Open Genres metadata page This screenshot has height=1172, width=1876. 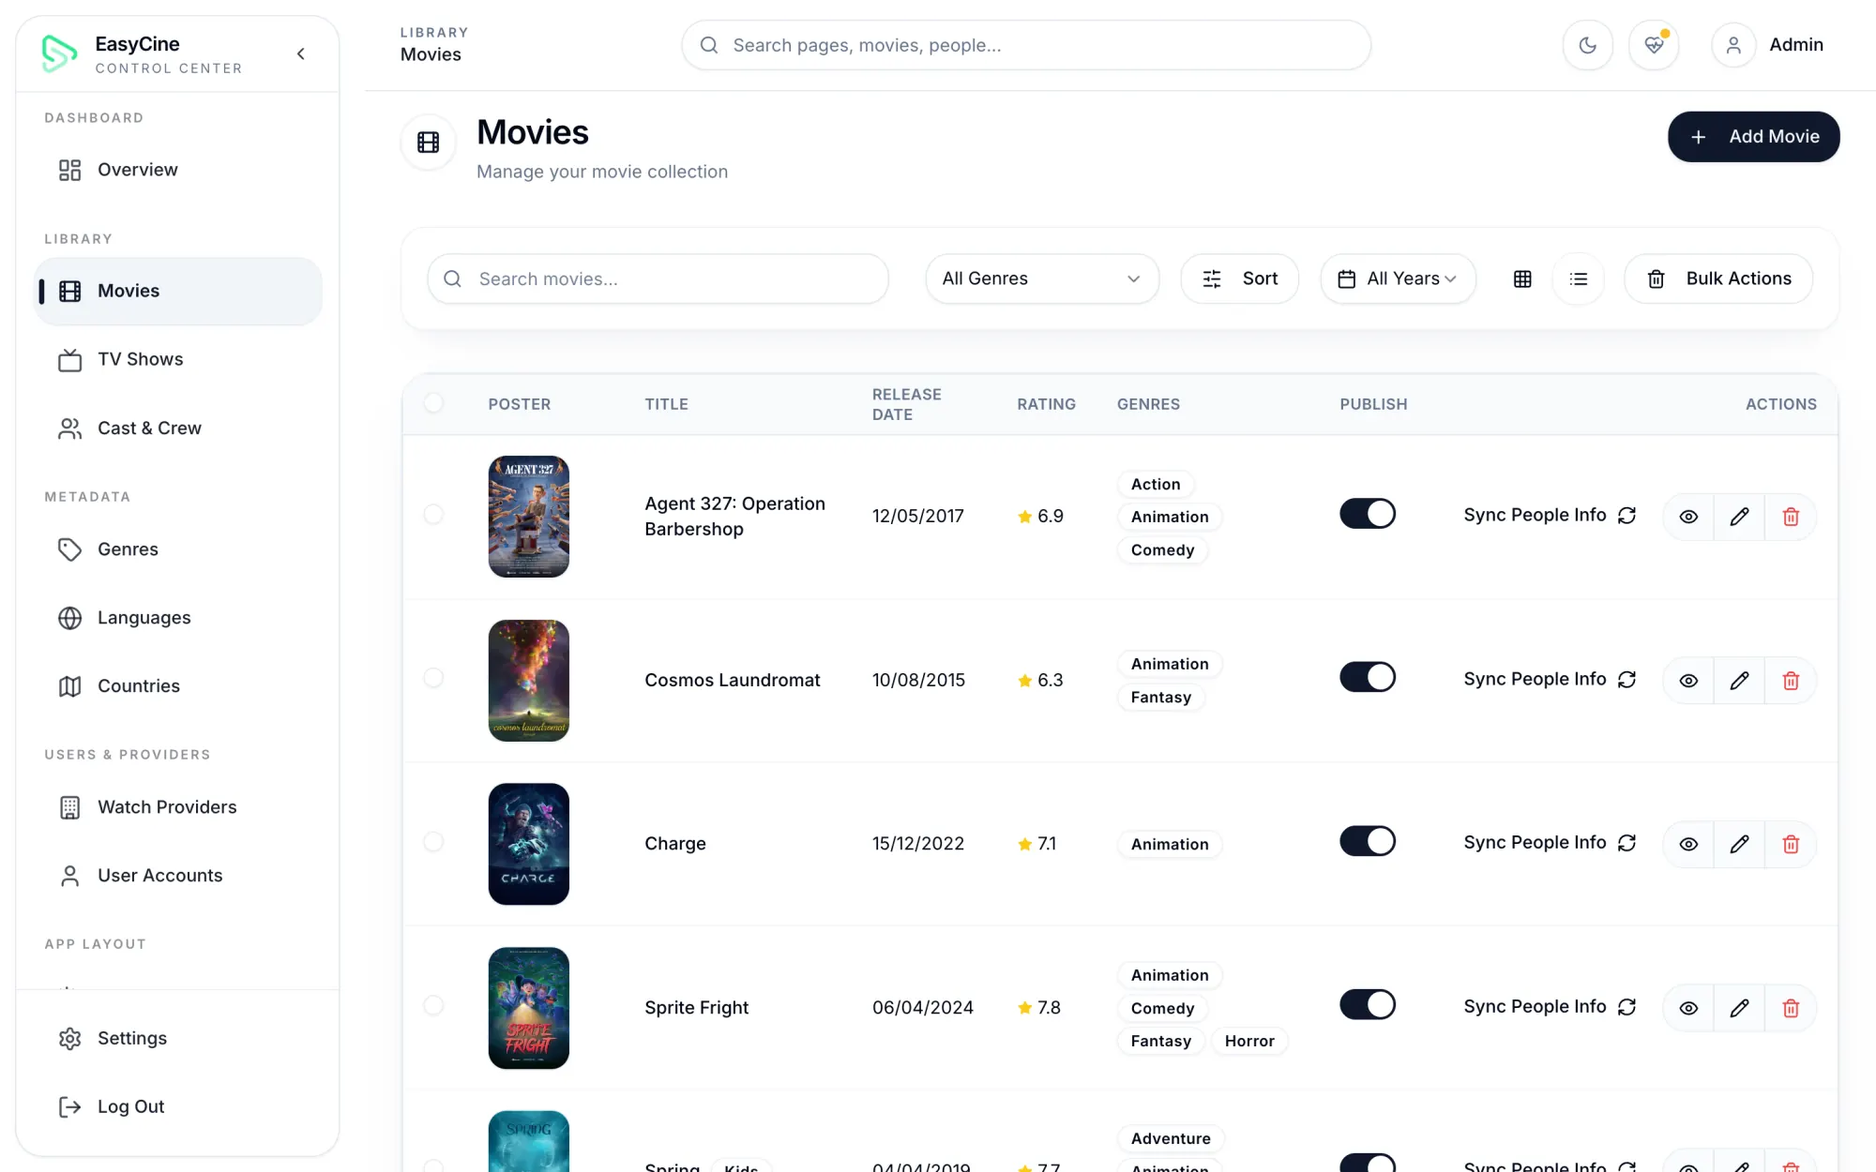[x=177, y=548]
